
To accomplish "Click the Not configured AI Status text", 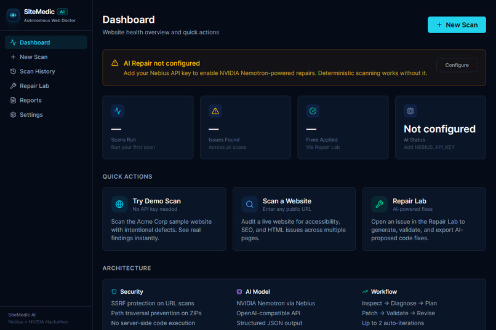I will pos(439,129).
